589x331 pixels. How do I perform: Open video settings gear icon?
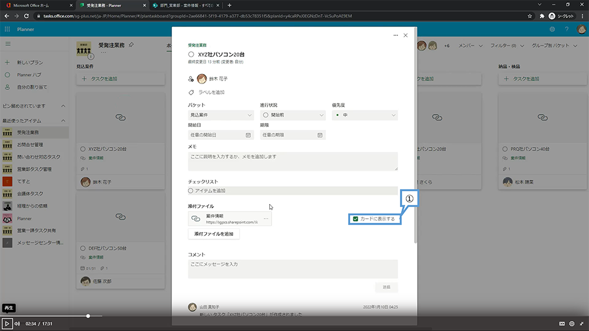coord(572,323)
